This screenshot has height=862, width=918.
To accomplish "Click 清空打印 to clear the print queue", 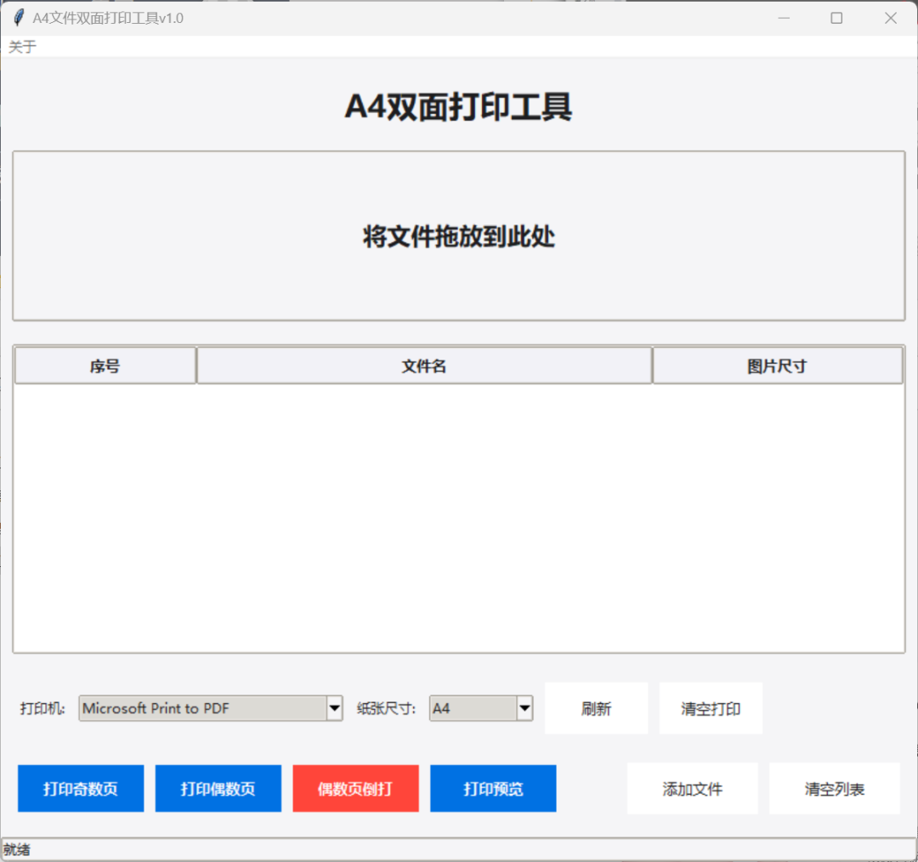I will (711, 708).
